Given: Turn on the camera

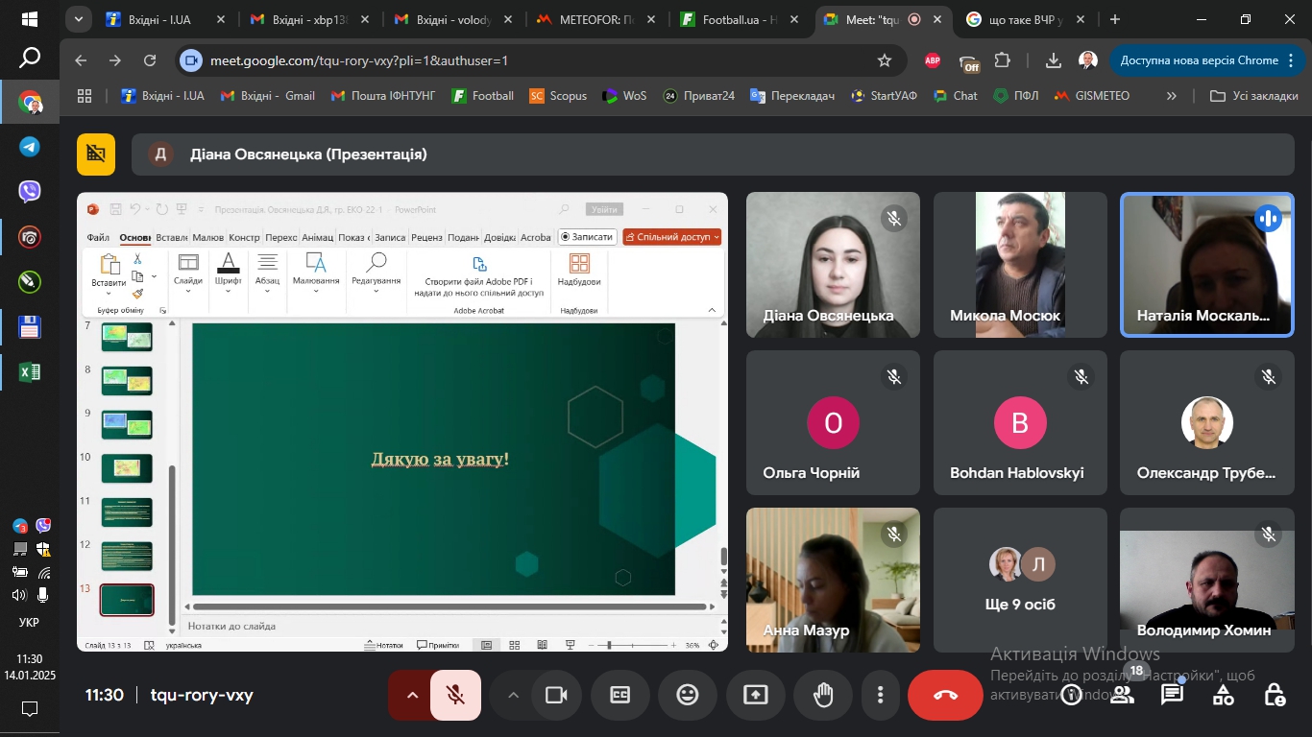Looking at the screenshot, I should tap(556, 695).
